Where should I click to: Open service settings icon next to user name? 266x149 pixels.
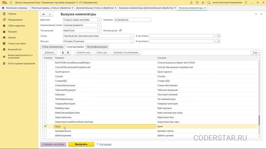point(246,2)
